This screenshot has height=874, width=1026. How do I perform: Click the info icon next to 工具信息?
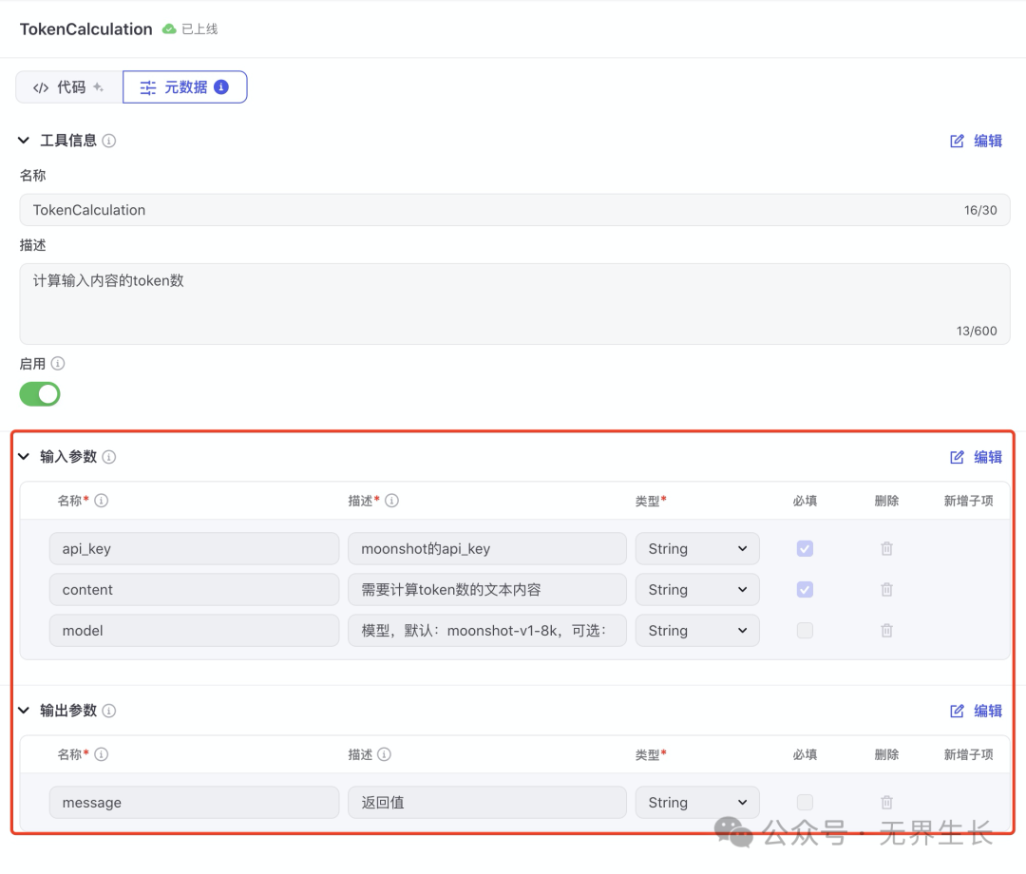point(109,141)
